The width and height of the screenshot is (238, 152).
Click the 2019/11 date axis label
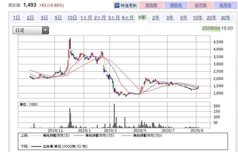pos(55,130)
